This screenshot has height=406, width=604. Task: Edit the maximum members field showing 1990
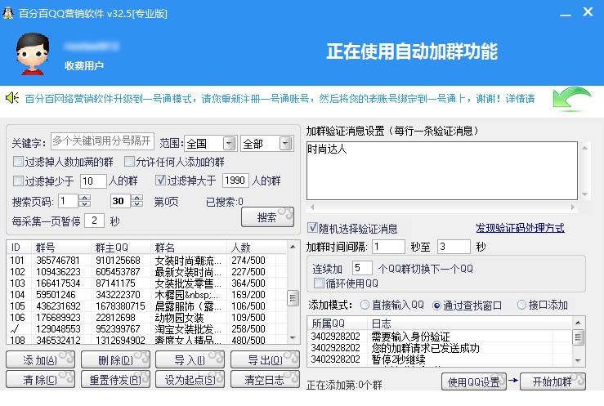click(235, 180)
